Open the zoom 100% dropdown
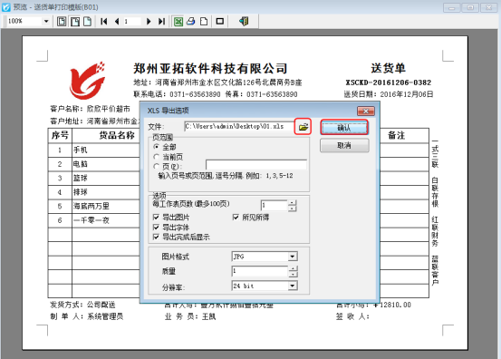Viewport: 501px width, 359px height. click(x=46, y=22)
